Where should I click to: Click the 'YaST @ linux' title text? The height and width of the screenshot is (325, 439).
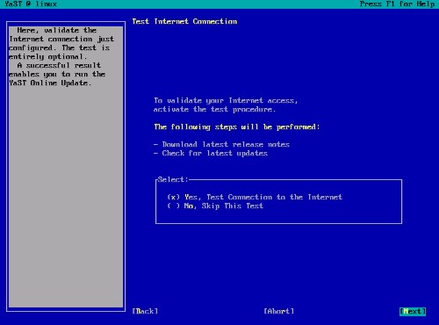tap(31, 4)
